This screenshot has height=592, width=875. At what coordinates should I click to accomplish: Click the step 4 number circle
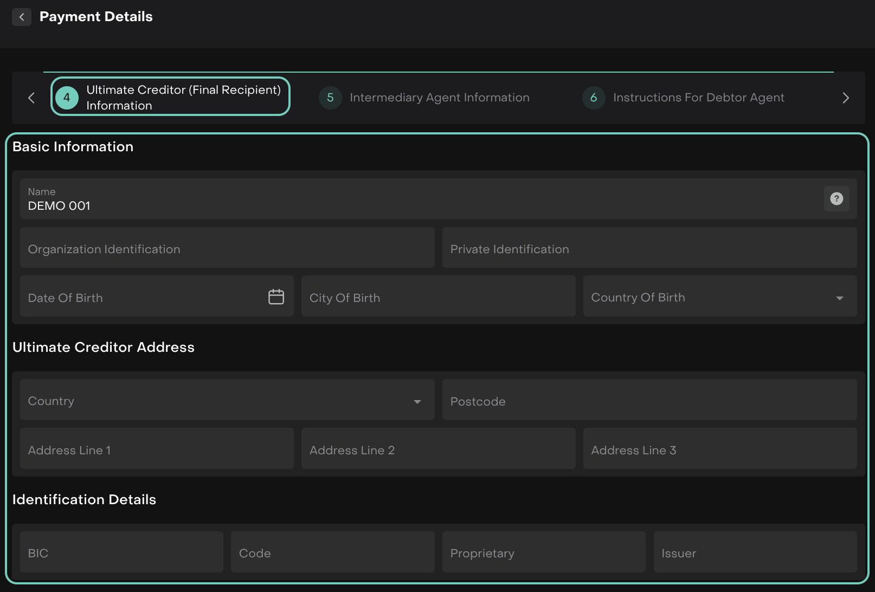pyautogui.click(x=67, y=98)
